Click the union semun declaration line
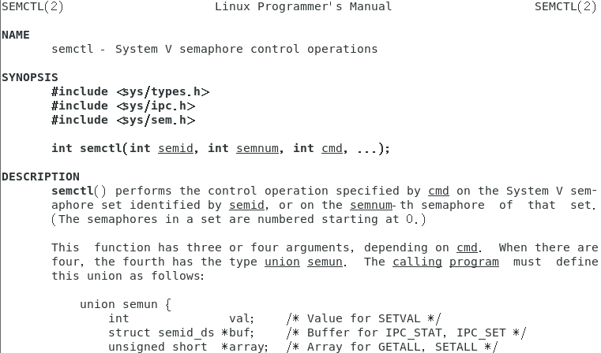 [126, 304]
